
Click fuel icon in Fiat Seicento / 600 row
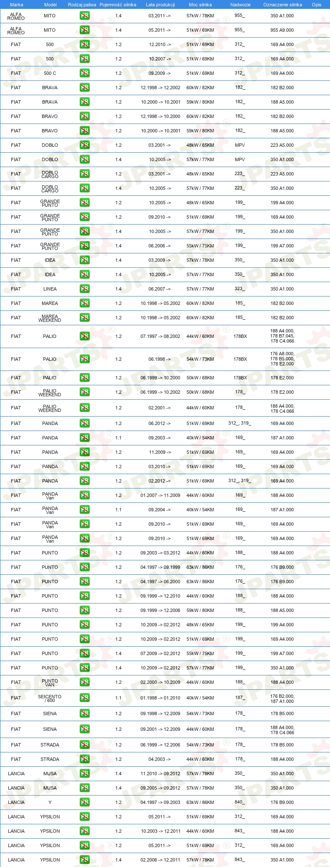pyautogui.click(x=84, y=698)
